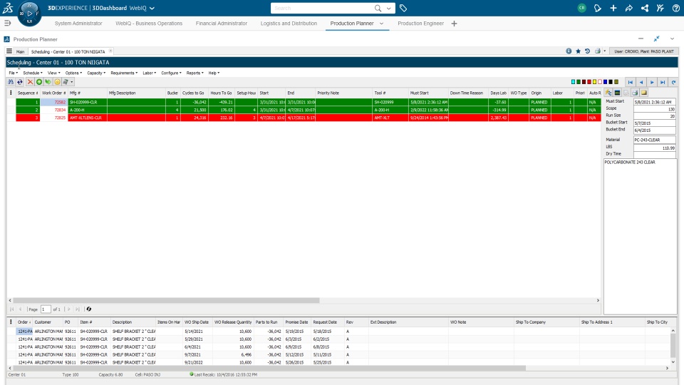Open the Configure menu
Screen dimensions: 684x385
(x=171, y=73)
